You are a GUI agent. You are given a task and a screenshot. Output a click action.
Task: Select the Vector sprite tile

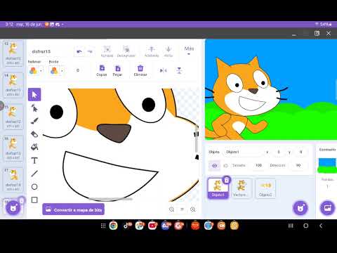click(242, 188)
